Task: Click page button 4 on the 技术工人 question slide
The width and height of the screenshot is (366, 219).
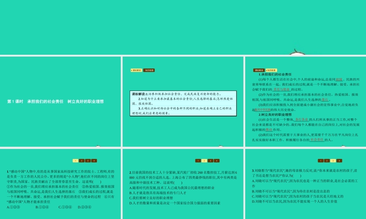Action: pyautogui.click(x=217, y=161)
